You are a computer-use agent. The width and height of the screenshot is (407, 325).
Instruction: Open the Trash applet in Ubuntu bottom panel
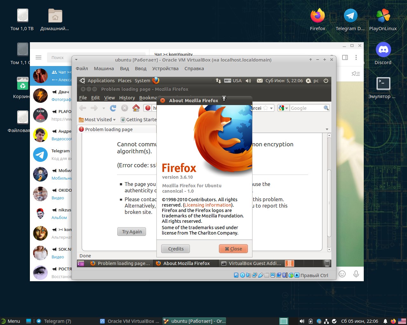tap(327, 263)
